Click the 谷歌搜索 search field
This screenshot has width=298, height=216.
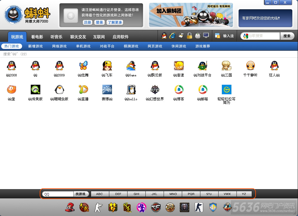click(260, 36)
